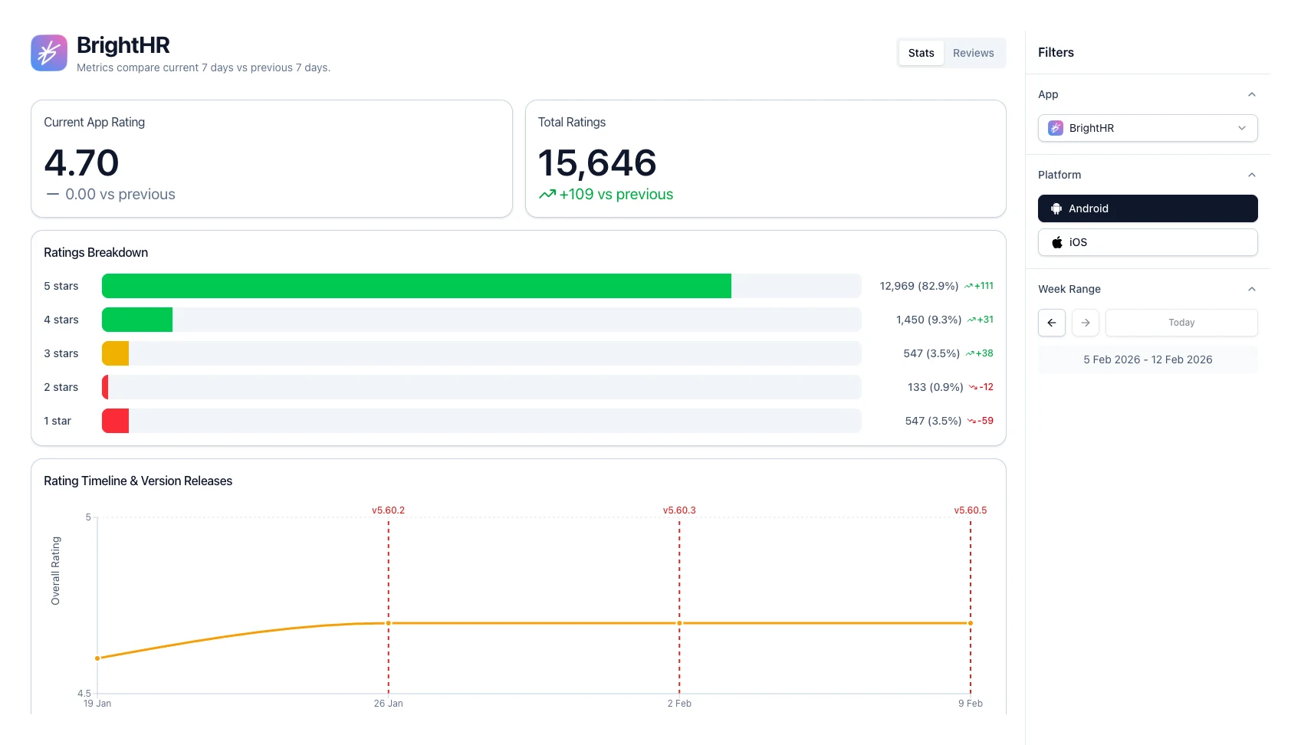
Task: Select the Stats tab
Action: pyautogui.click(x=921, y=52)
